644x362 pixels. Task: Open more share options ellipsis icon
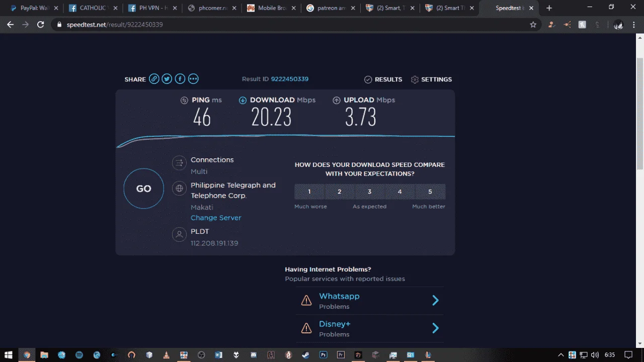click(193, 79)
